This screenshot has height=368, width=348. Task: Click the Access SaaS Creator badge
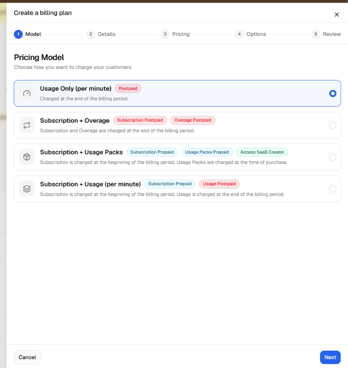(262, 152)
